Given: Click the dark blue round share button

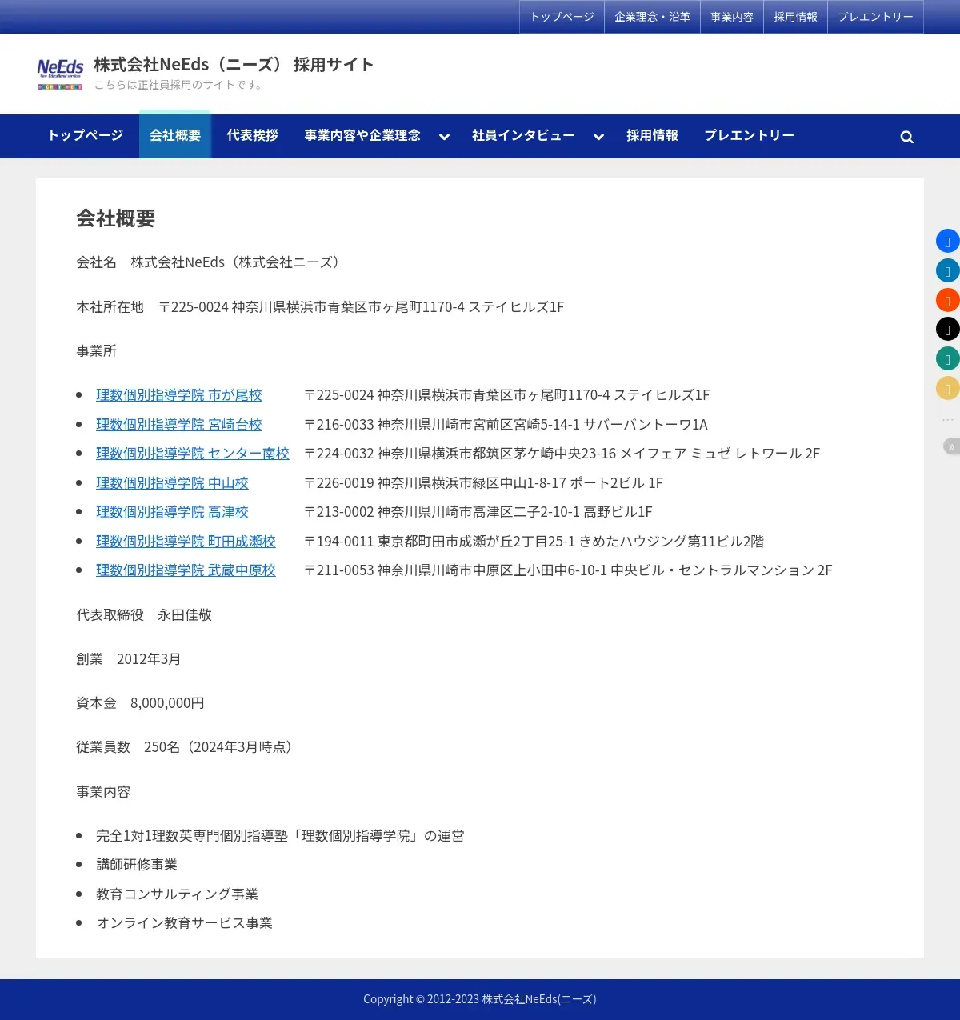Looking at the screenshot, I should click(x=948, y=270).
